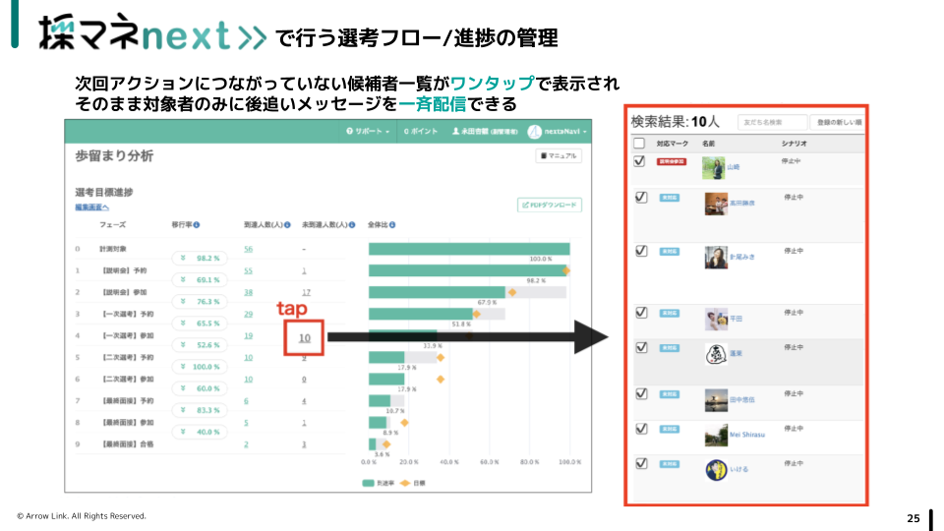The width and height of the screenshot is (944, 531).
Task: Click the info icon next to 移行率
Action: tap(198, 225)
